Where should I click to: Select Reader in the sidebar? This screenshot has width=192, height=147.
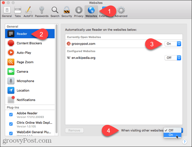(x=30, y=34)
